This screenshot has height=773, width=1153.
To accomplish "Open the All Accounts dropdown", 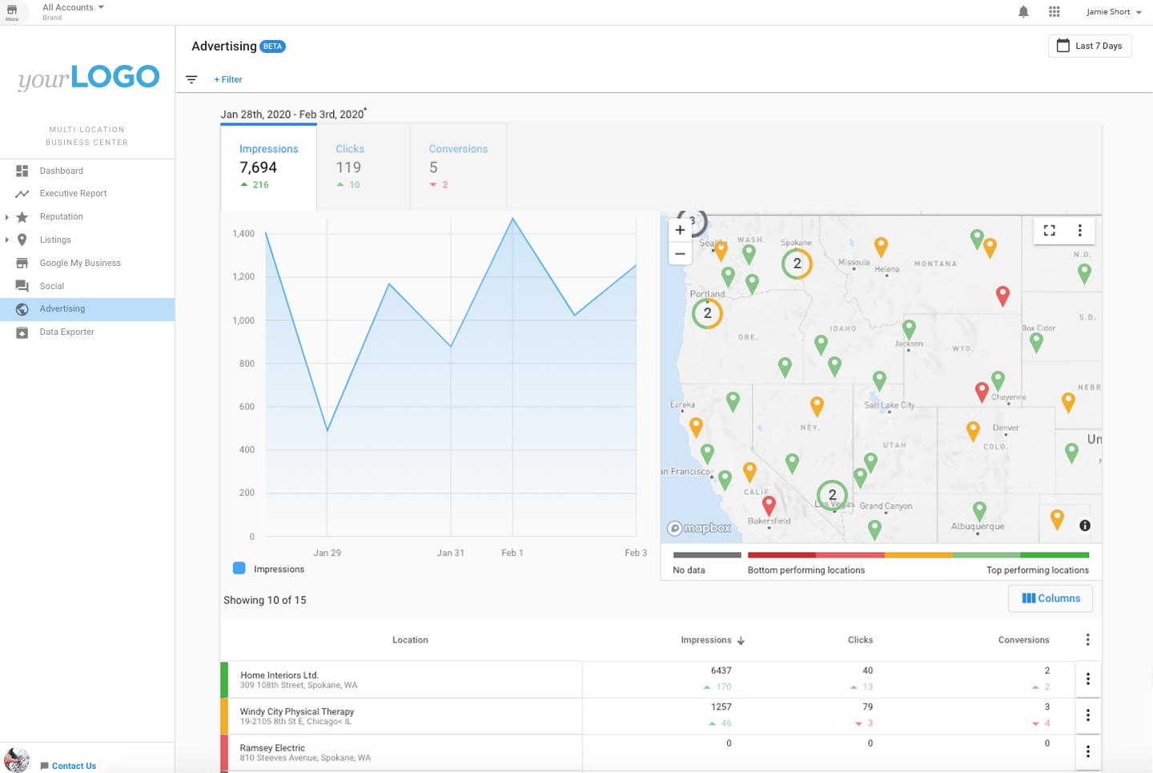I will pos(74,8).
